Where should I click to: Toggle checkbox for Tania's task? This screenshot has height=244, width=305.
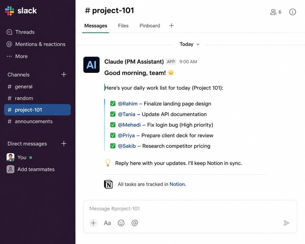tap(113, 114)
